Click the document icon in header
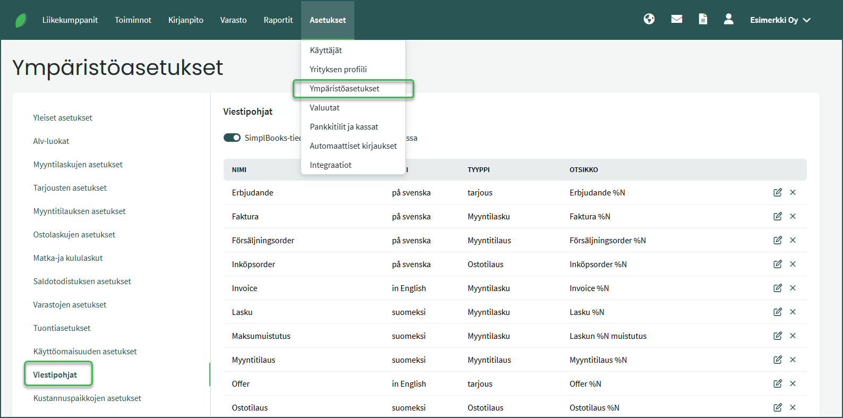843x418 pixels. (x=702, y=19)
